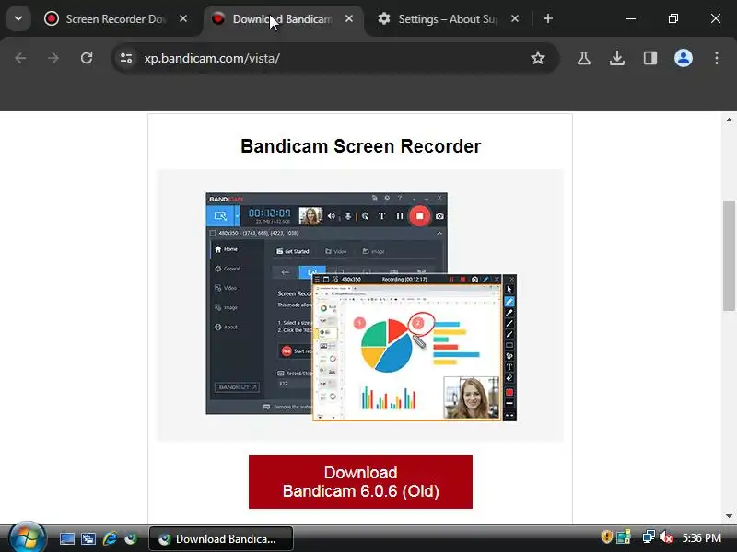Minimize the browser window
This screenshot has width=737, height=552.
point(631,18)
